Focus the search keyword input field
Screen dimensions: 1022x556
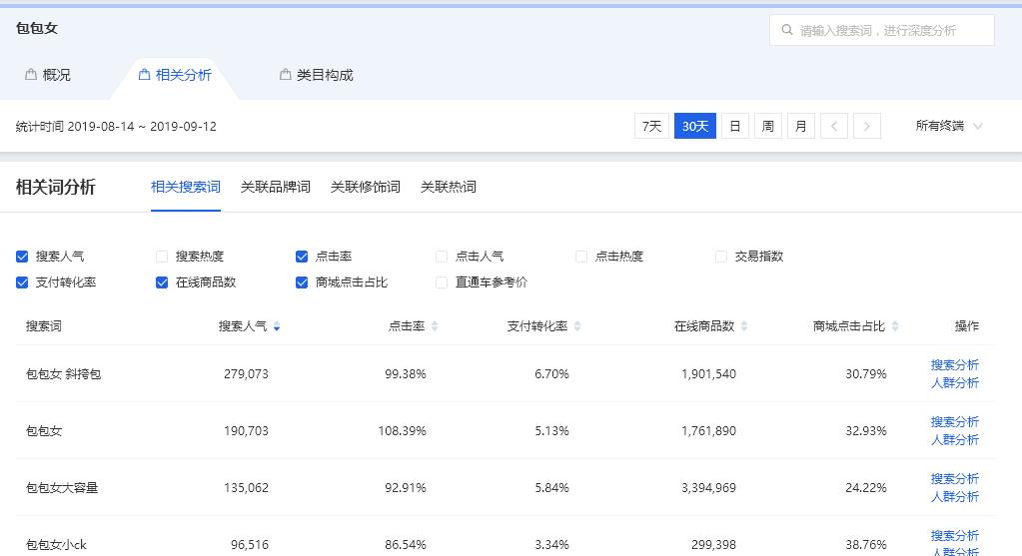[882, 30]
